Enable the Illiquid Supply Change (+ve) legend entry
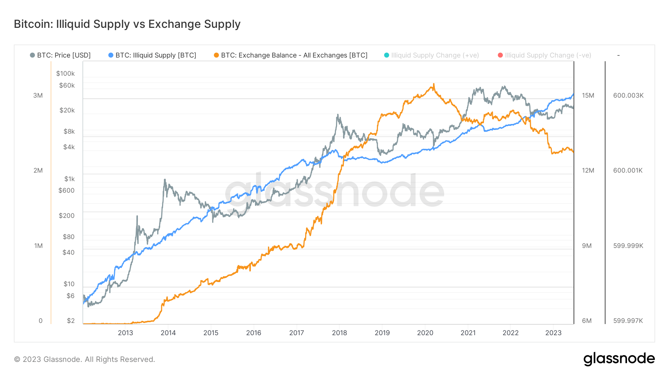This screenshot has width=669, height=376. point(432,55)
